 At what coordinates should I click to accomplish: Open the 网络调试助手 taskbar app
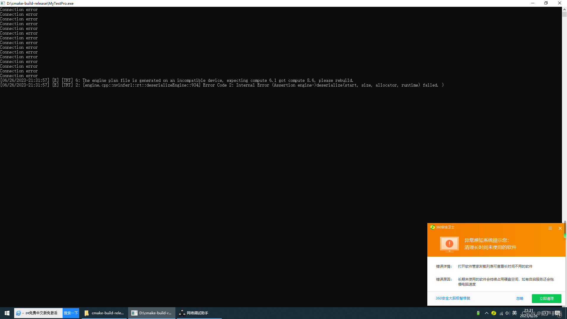pos(199,313)
